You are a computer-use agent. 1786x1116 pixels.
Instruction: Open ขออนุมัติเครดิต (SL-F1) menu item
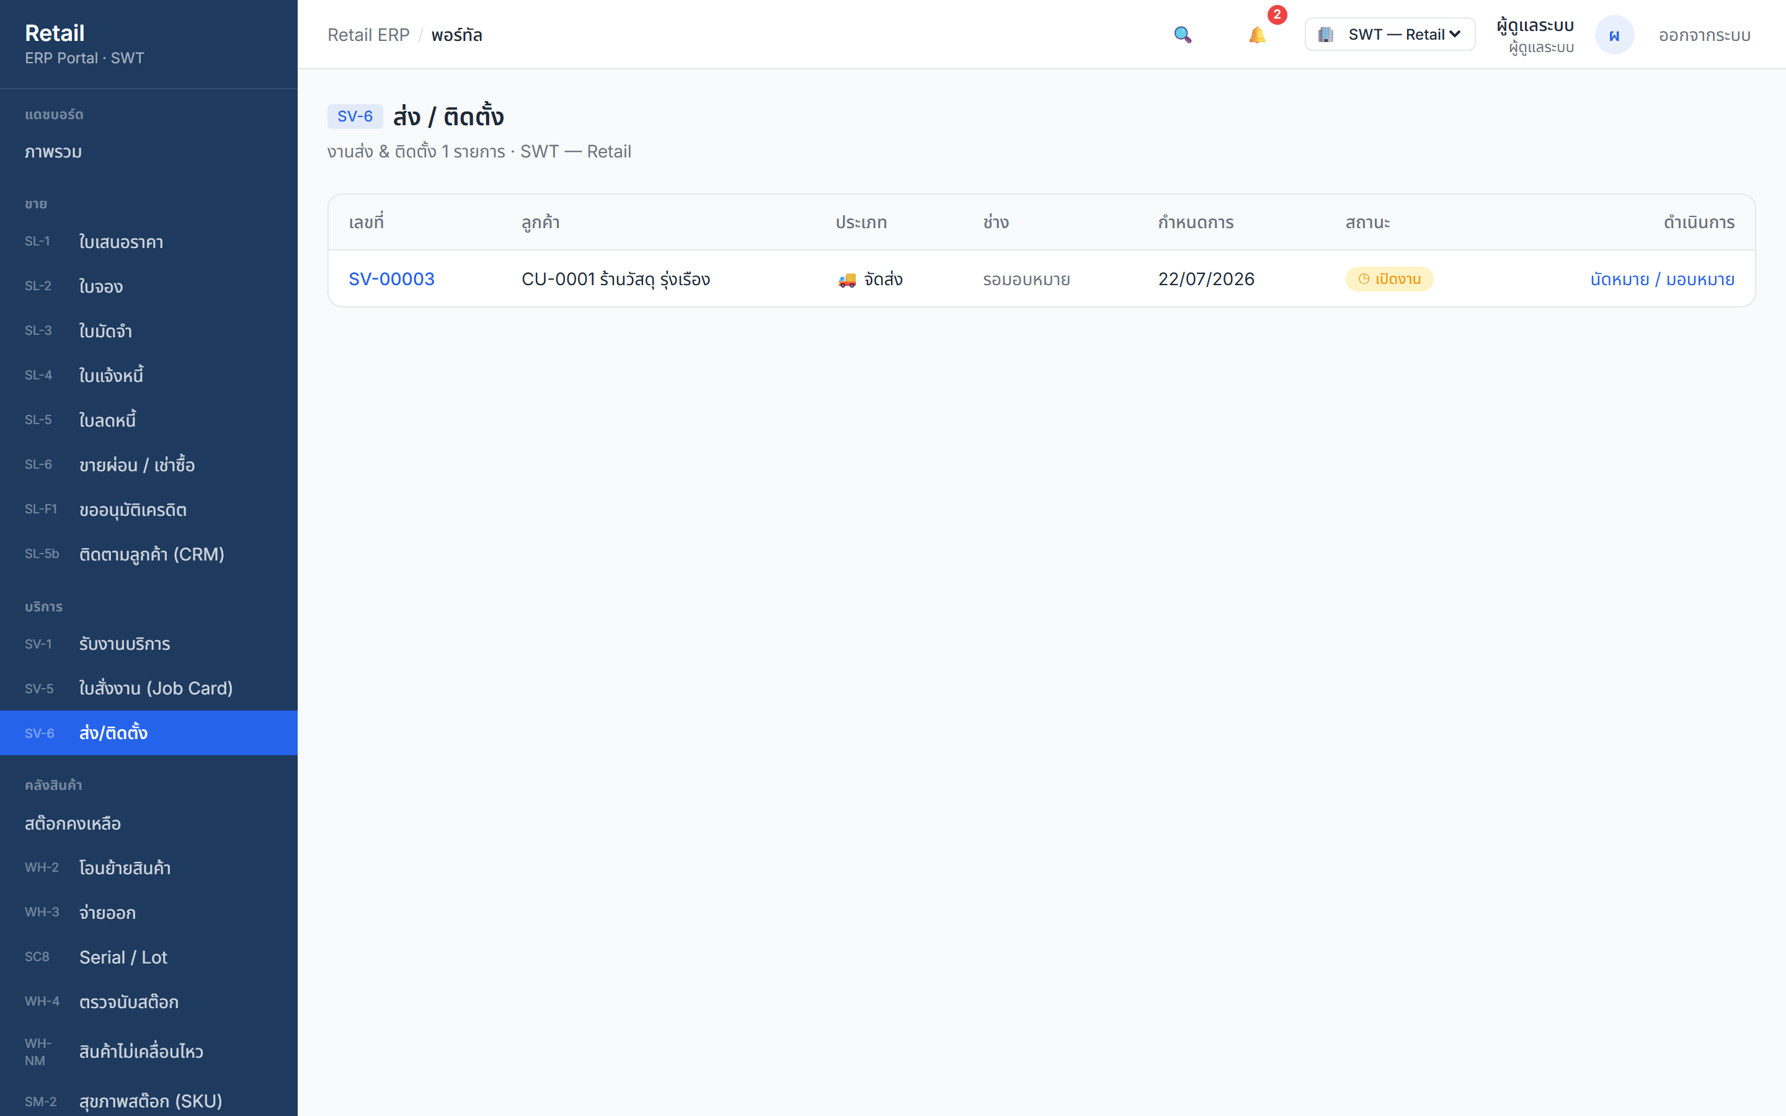tap(148, 509)
